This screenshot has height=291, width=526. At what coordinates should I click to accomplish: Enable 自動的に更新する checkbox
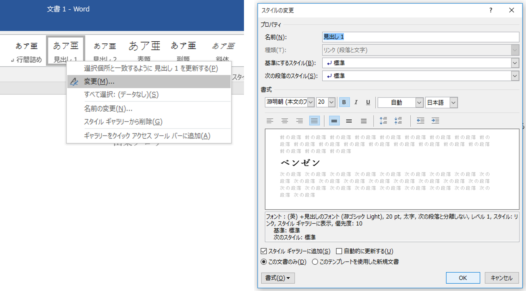(339, 251)
